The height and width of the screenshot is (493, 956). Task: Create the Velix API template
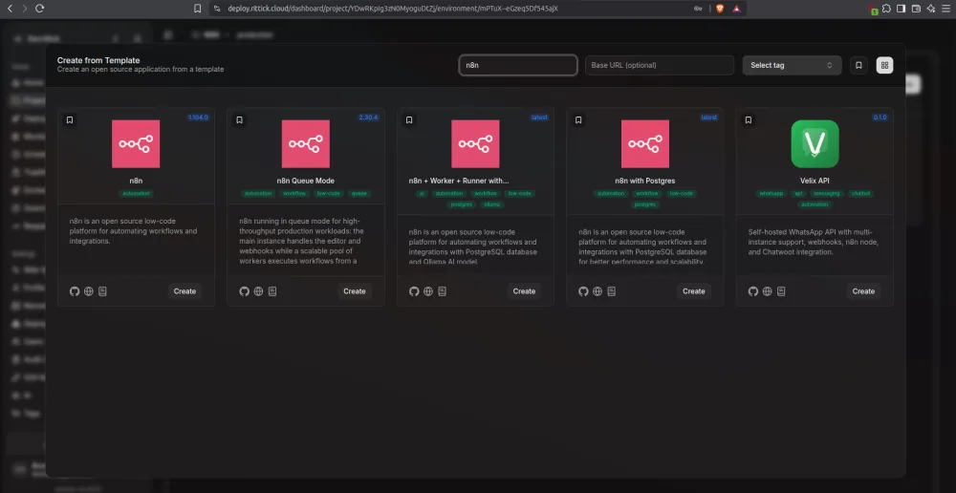click(x=863, y=291)
